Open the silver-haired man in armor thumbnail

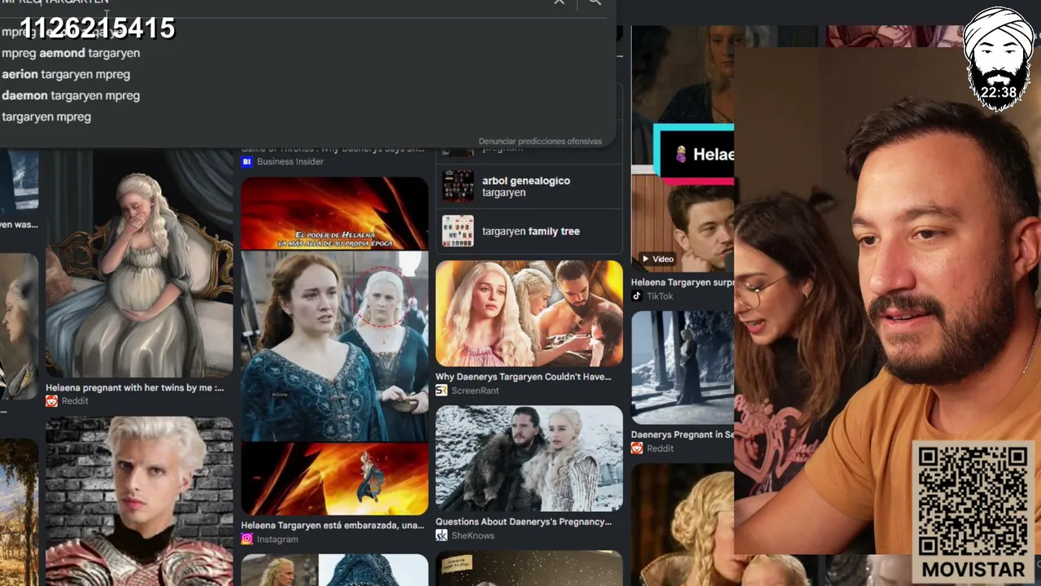click(139, 501)
